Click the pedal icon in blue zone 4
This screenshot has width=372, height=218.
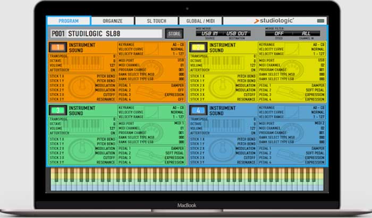click(x=290, y=156)
